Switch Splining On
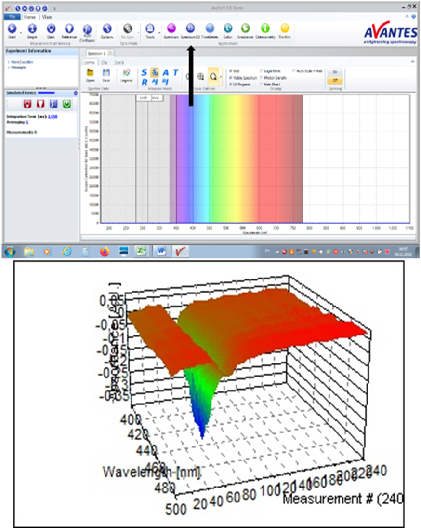Viewport: 421px width, 530px height. click(x=335, y=72)
